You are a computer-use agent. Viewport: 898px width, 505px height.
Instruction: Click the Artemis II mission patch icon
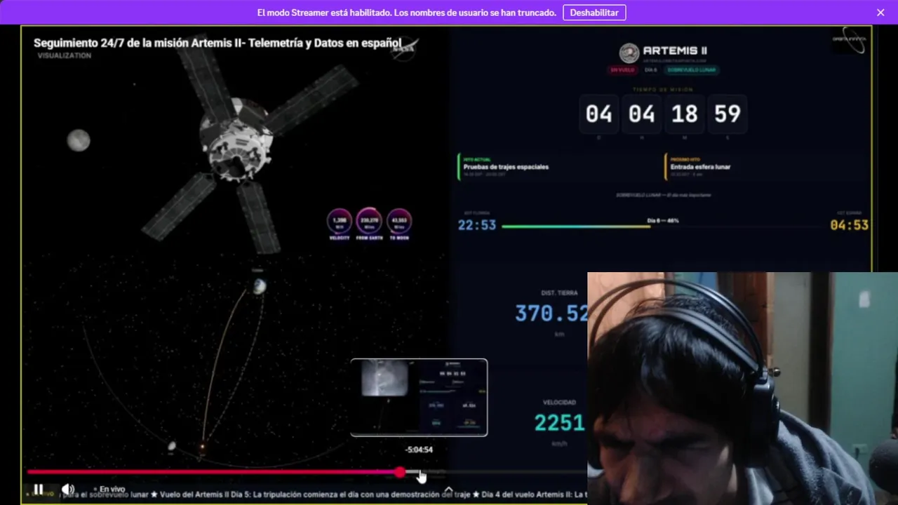[x=629, y=53]
